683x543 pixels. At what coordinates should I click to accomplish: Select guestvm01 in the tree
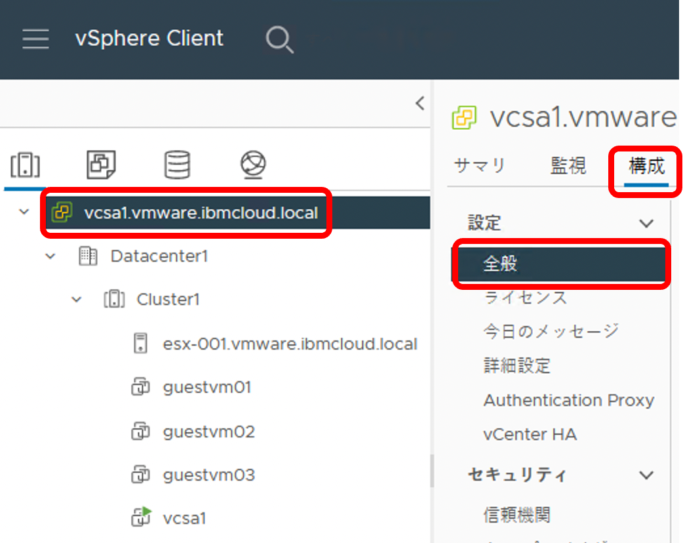coord(207,388)
